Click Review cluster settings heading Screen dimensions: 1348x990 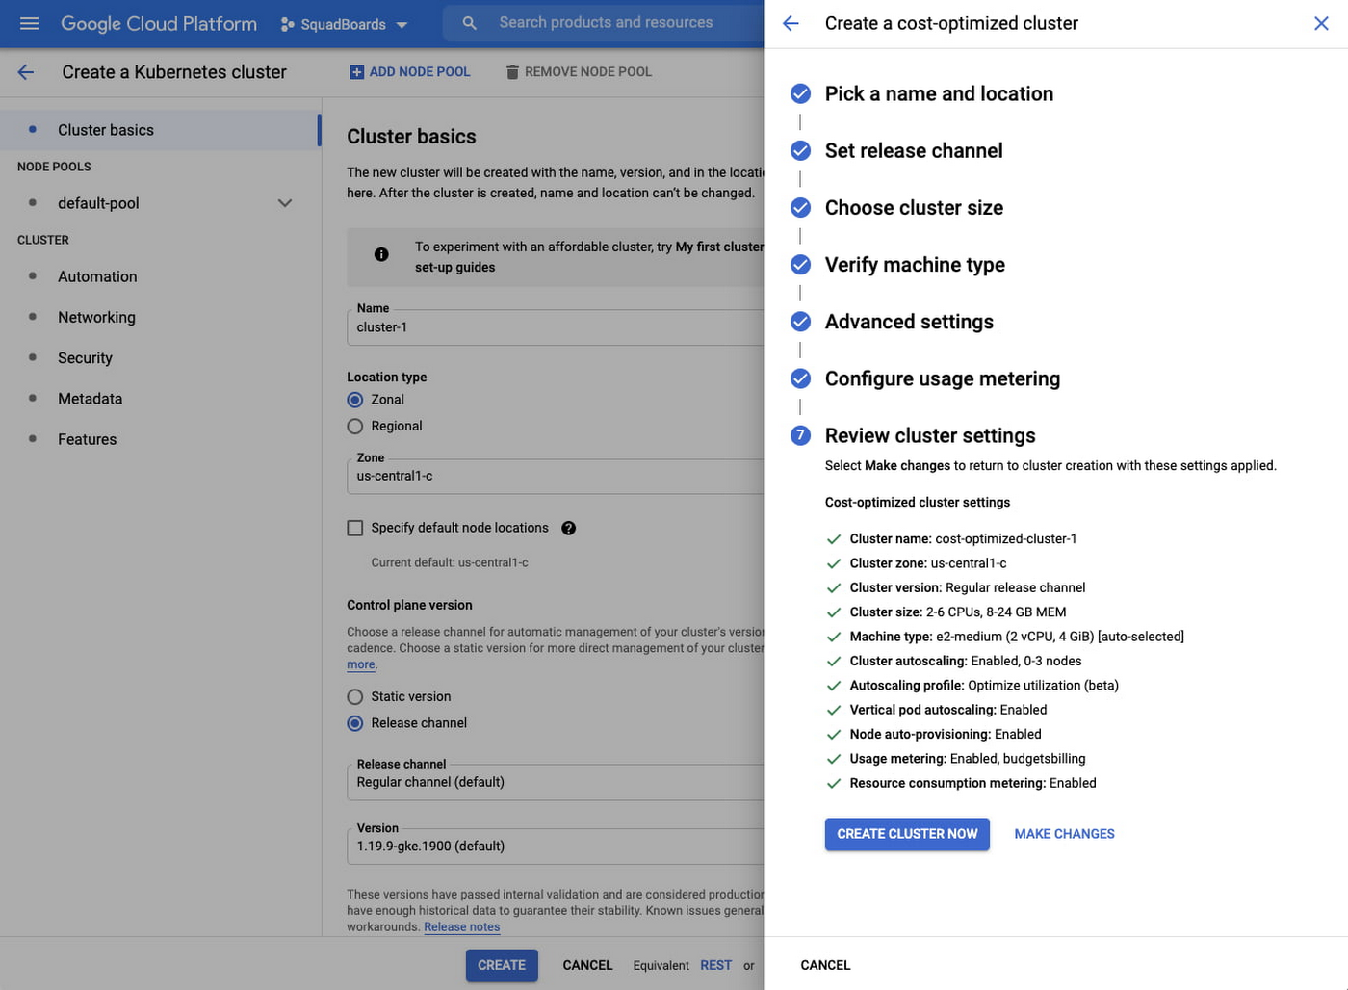pos(930,435)
